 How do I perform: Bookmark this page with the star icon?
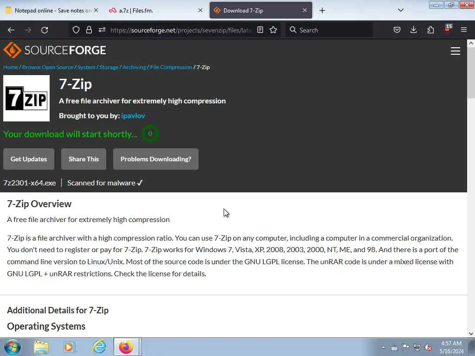pos(273,30)
